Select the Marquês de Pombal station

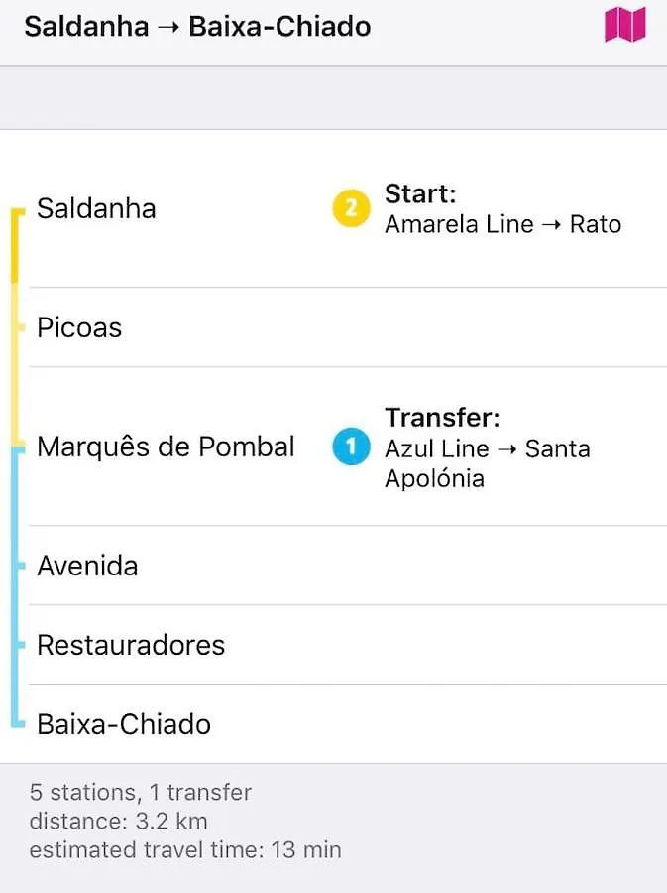point(166,446)
